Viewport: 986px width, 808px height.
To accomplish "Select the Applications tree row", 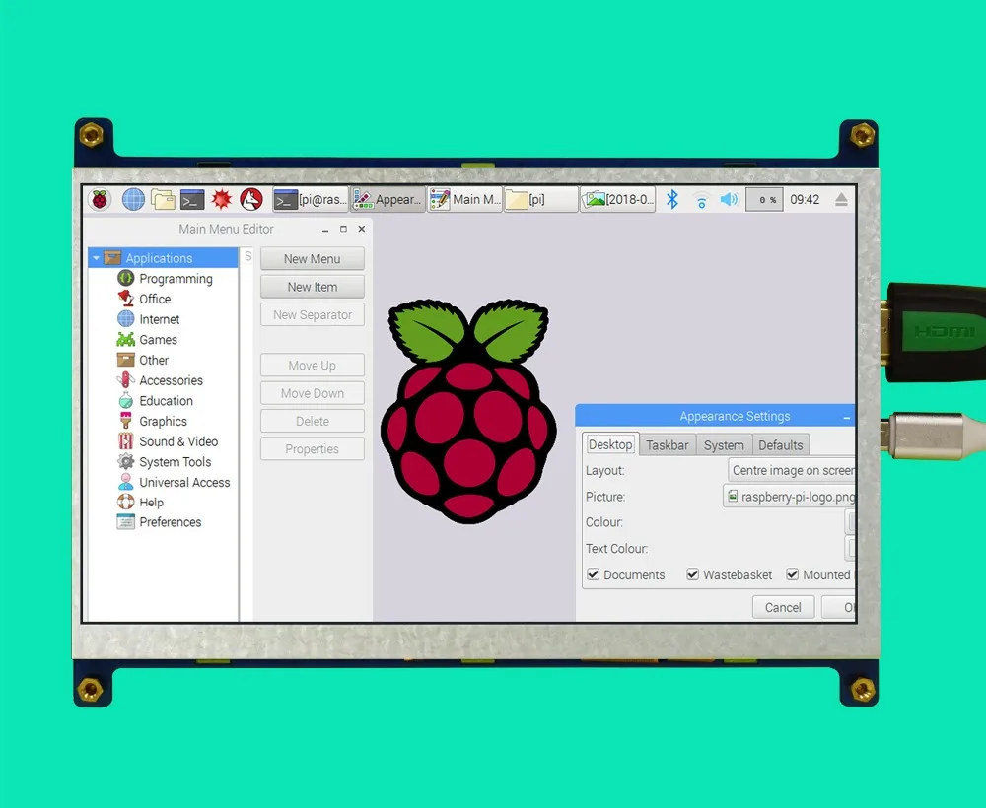I will tap(163, 258).
